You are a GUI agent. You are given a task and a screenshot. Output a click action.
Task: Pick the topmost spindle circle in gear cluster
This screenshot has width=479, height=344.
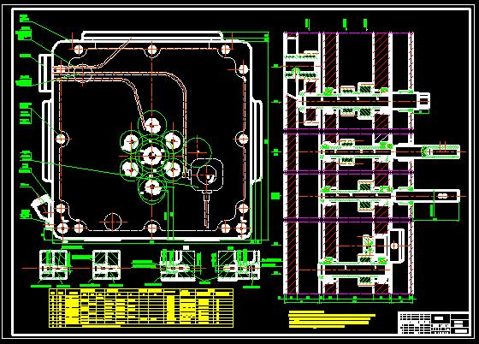(152, 125)
